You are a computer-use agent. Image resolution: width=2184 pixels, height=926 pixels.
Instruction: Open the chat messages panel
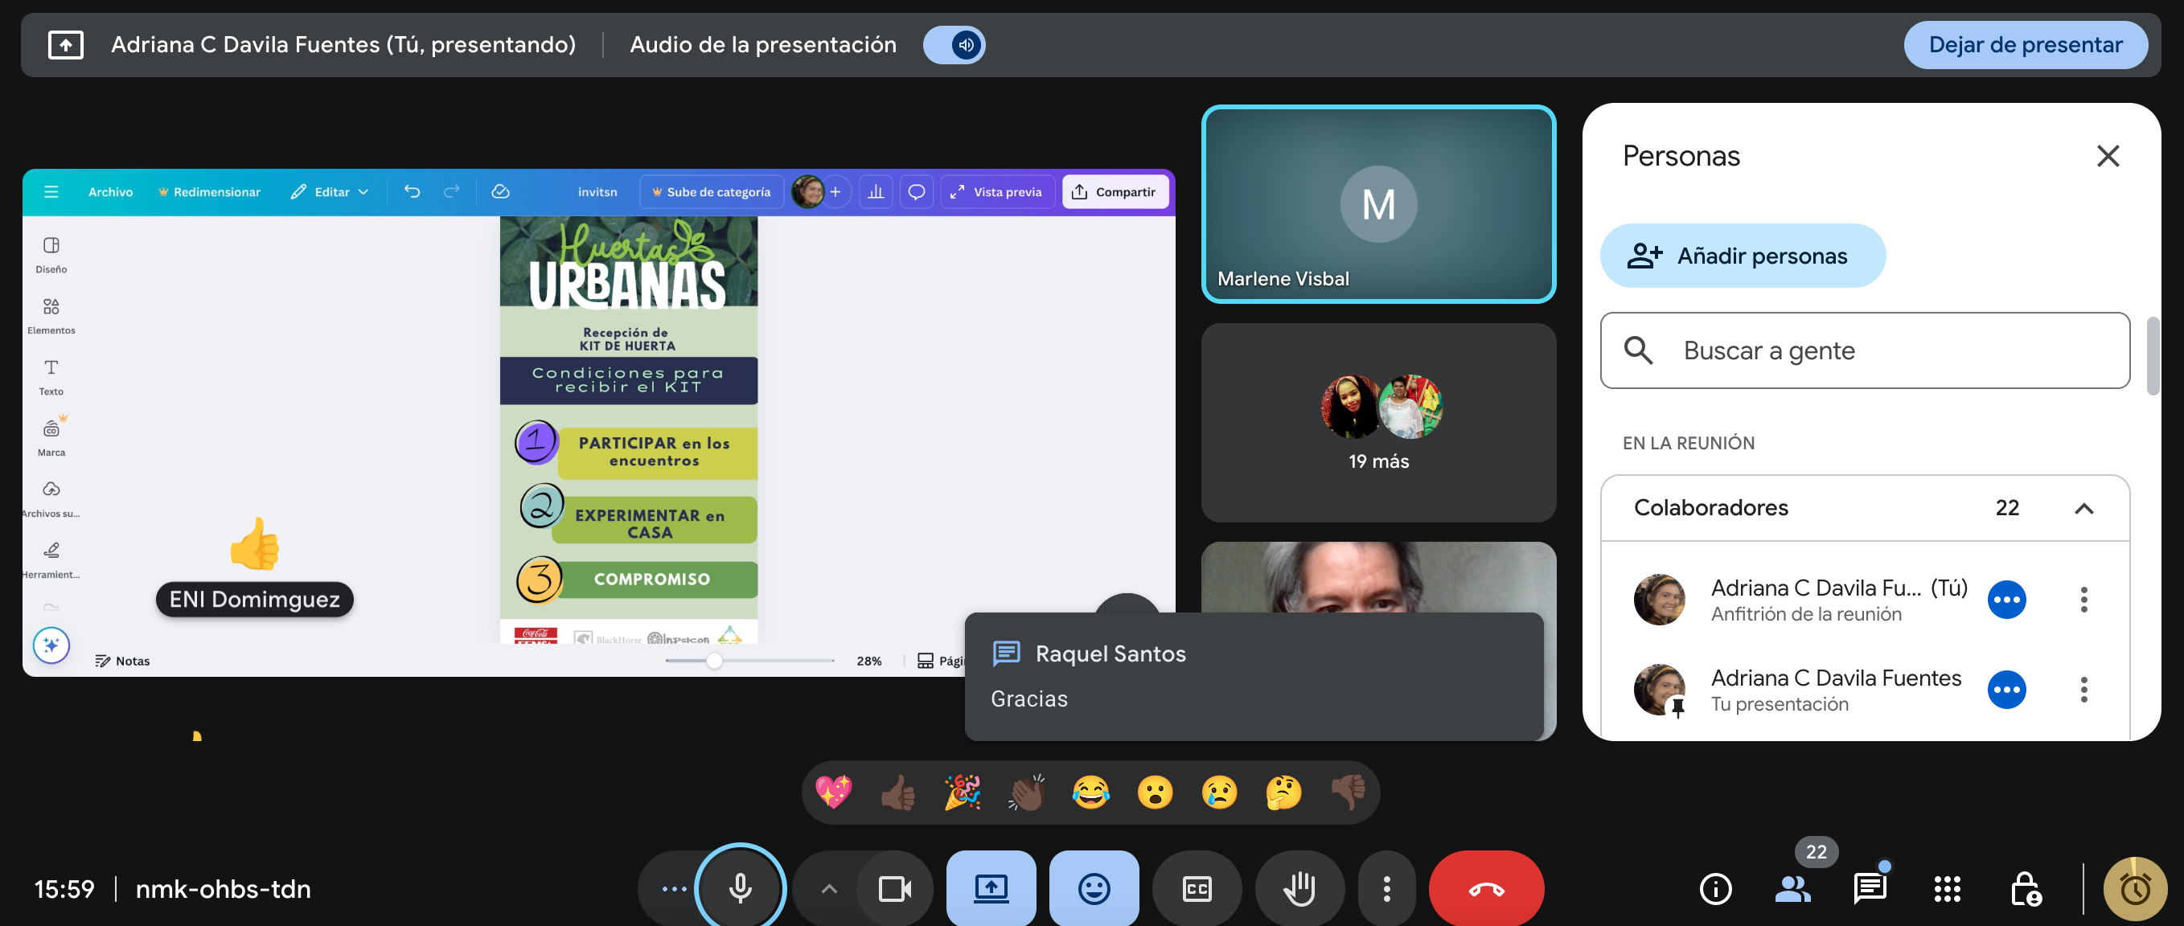1870,889
